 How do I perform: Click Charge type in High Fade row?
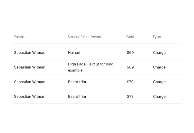159,67
